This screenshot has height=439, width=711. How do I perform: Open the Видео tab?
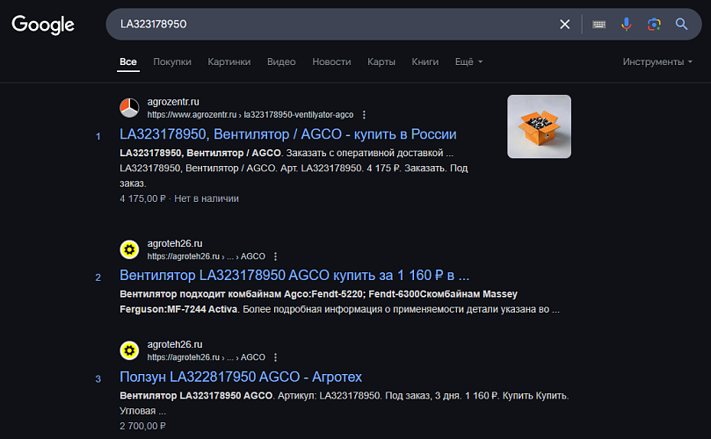click(281, 61)
